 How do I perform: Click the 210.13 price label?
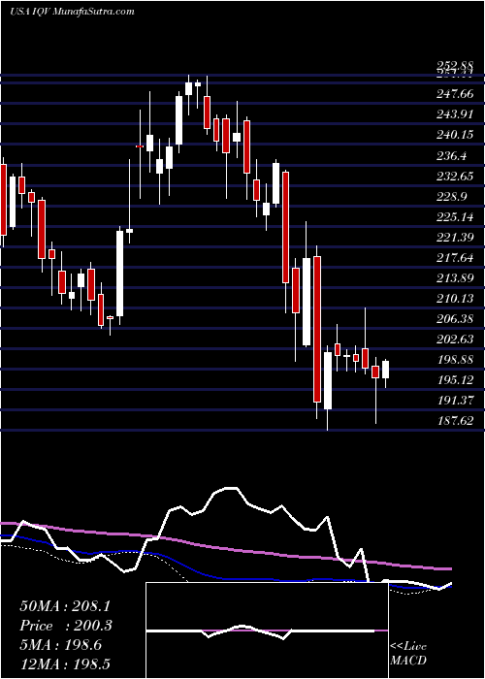click(x=455, y=299)
